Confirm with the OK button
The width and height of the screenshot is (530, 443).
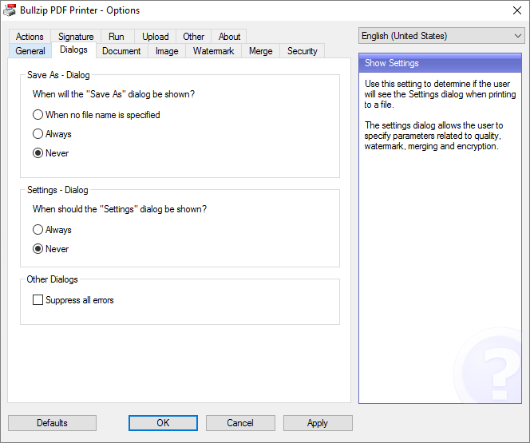point(163,423)
